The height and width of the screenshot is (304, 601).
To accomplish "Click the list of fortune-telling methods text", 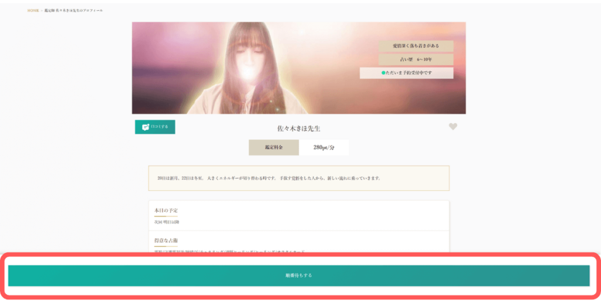I will coord(229,252).
